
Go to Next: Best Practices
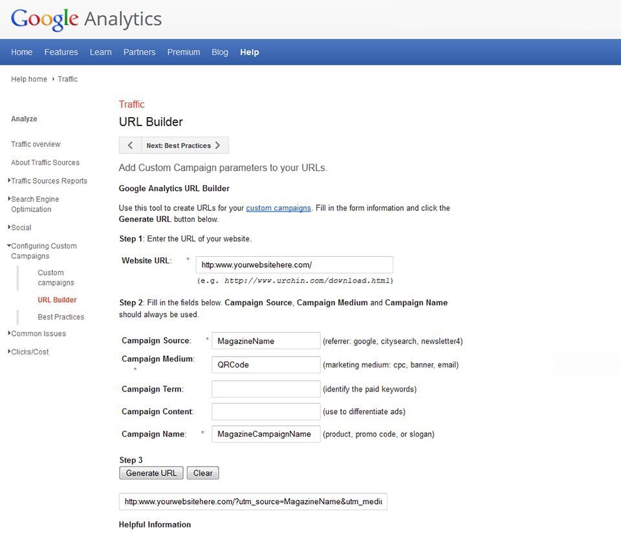pyautogui.click(x=184, y=146)
